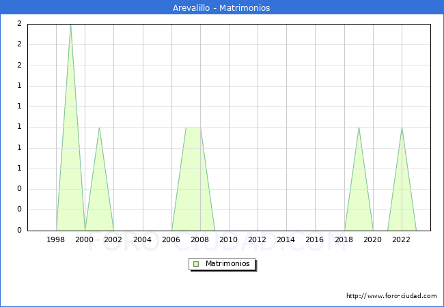Click the 2001 peak data point
444x307 pixels.
pyautogui.click(x=99, y=128)
